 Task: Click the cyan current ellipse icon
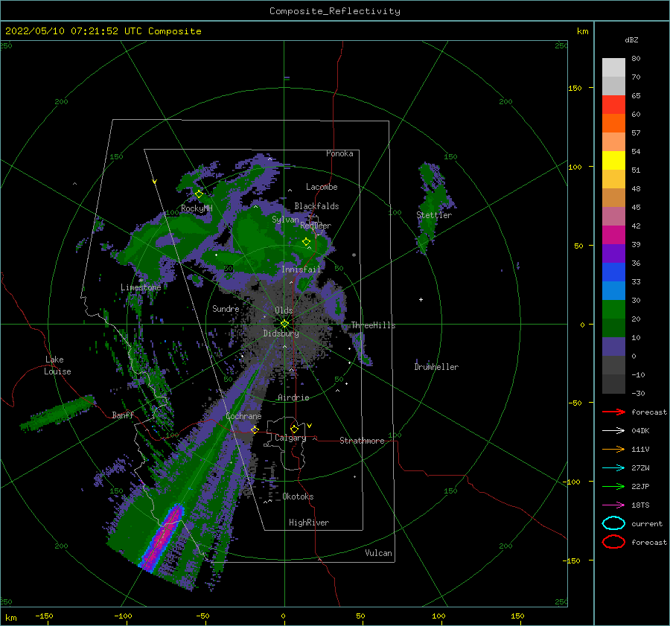613,523
